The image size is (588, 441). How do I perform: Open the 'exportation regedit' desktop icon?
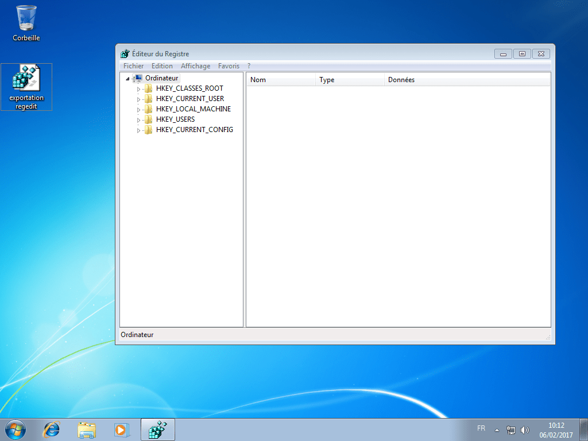(26, 80)
